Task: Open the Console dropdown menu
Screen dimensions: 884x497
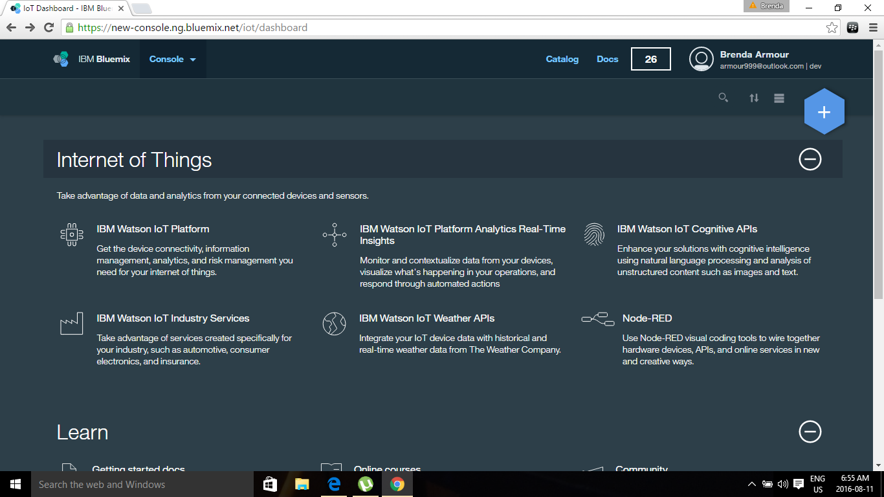Action: coord(172,59)
